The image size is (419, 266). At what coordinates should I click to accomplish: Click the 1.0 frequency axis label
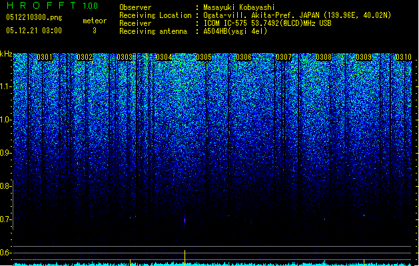[5, 120]
